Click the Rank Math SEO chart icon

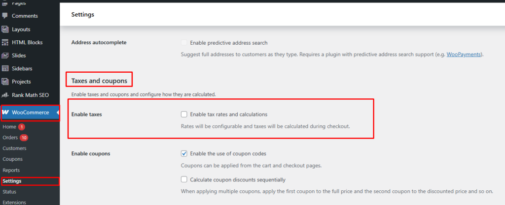click(x=5, y=95)
